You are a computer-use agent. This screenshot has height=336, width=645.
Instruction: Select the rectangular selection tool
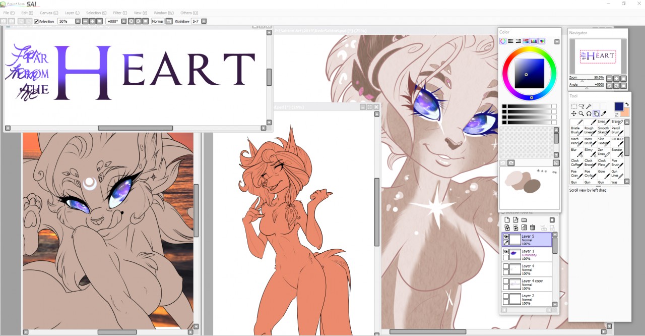click(x=574, y=106)
